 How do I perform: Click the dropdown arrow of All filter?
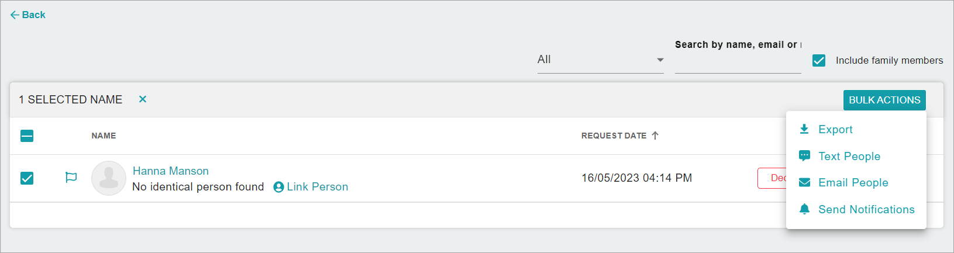660,60
